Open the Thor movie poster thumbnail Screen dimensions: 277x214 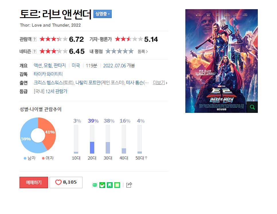coord(221,61)
